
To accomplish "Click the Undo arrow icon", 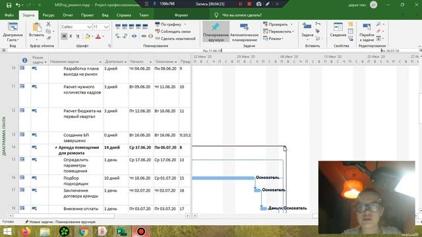I will coord(18,5).
